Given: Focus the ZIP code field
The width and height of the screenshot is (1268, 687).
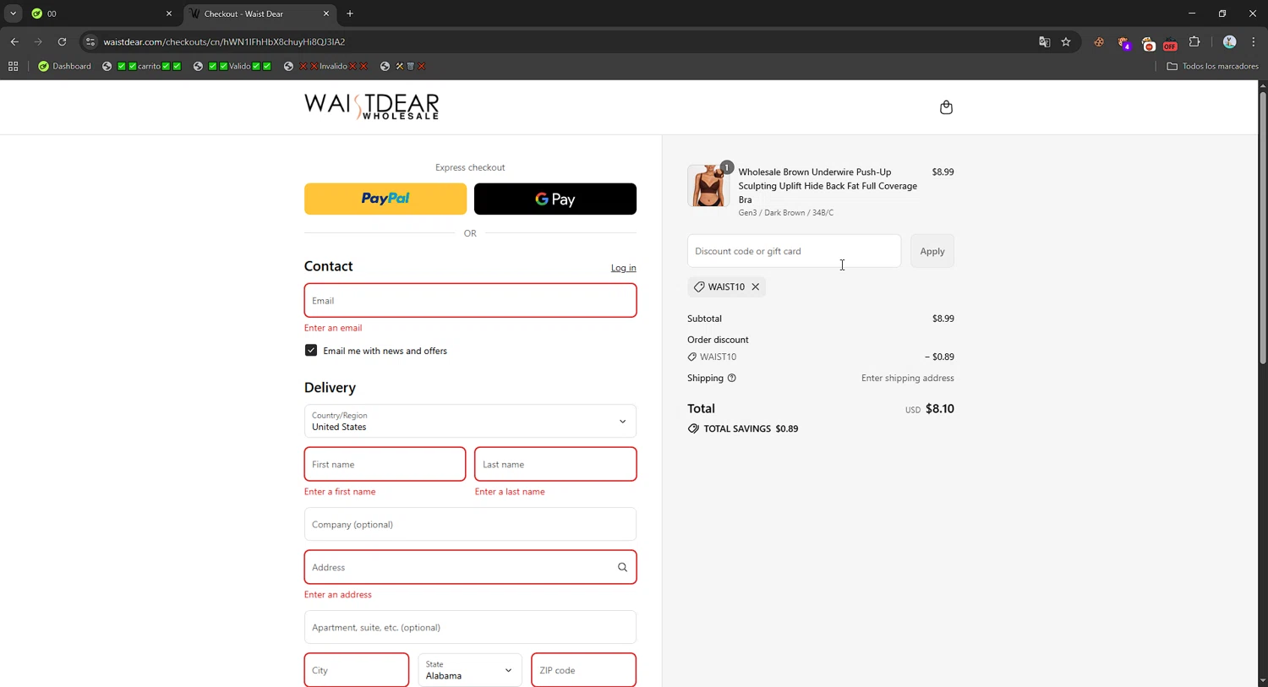Looking at the screenshot, I should tap(583, 670).
